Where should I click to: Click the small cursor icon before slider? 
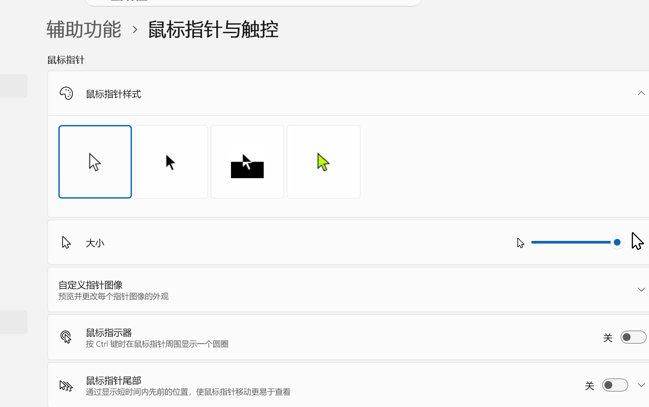click(520, 243)
